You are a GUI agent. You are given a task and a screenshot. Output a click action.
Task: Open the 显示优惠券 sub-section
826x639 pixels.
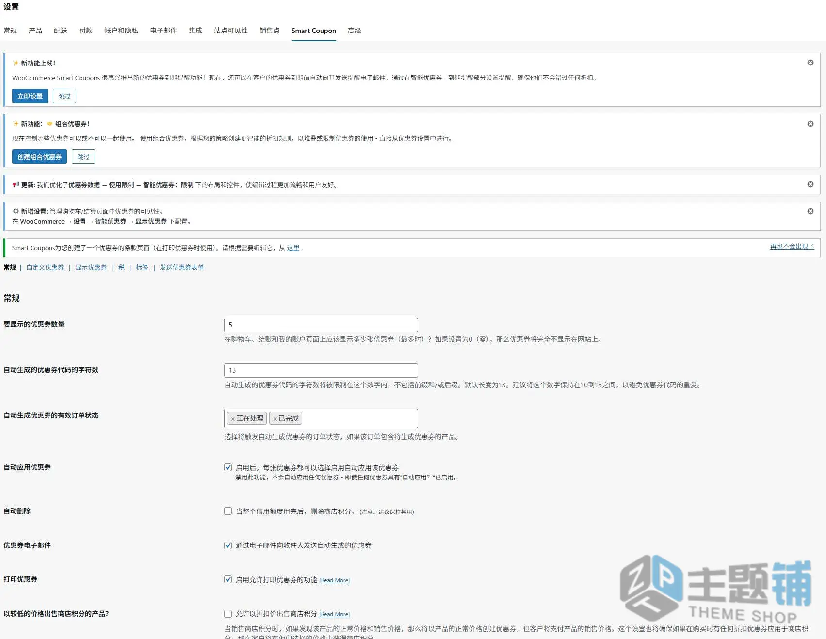tap(91, 267)
